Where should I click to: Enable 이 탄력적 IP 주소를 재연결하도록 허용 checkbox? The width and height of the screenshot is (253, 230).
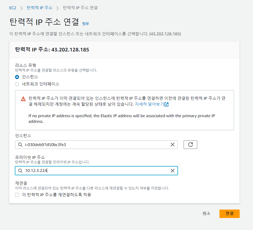pyautogui.click(x=17, y=195)
